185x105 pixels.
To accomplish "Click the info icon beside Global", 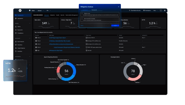I will pos(30,11).
